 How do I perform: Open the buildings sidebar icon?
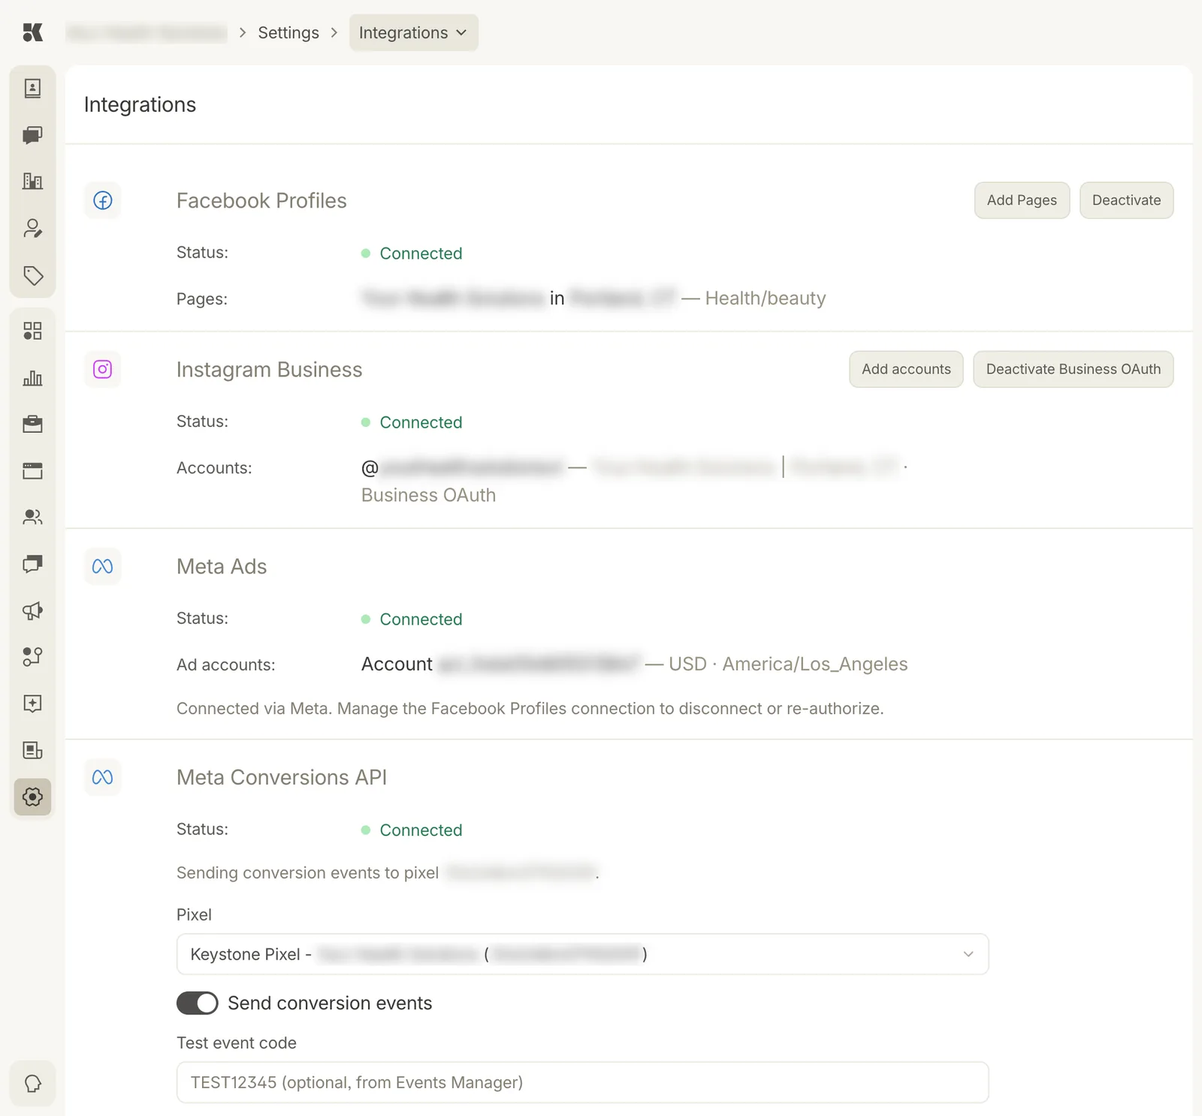pyautogui.click(x=32, y=181)
